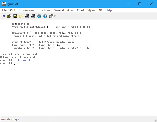The width and height of the screenshot is (157, 122).
Task: Open the Help menu
Action: point(109,10)
